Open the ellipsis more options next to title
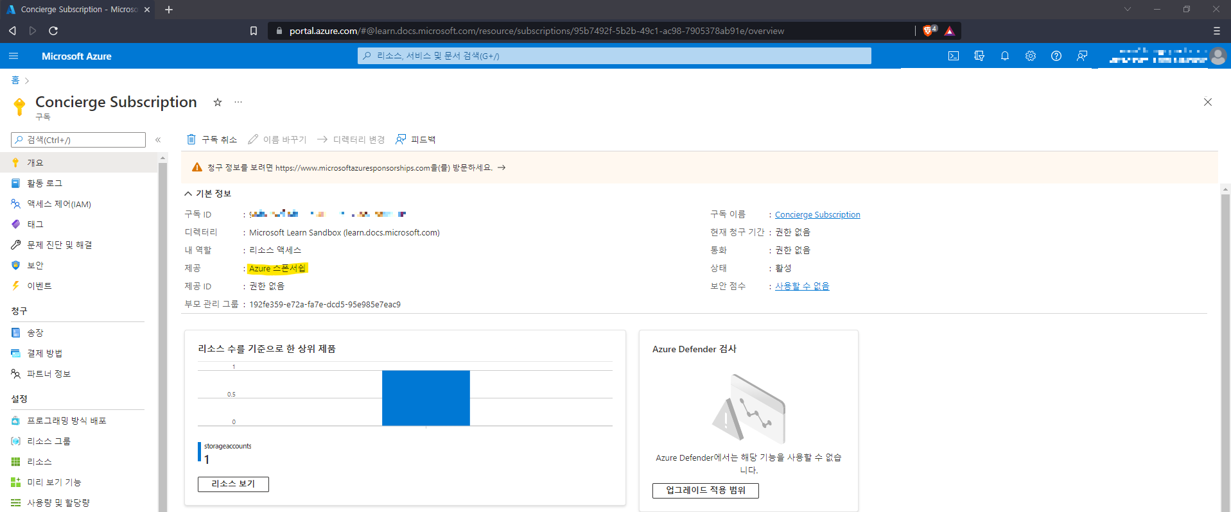 click(x=238, y=102)
